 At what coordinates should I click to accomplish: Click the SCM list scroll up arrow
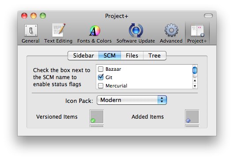(195, 80)
